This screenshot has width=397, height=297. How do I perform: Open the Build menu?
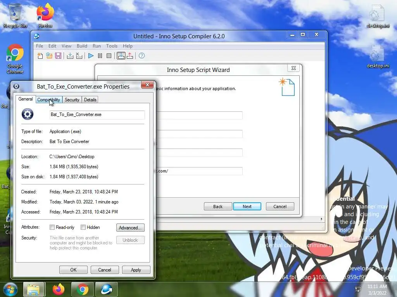point(82,46)
